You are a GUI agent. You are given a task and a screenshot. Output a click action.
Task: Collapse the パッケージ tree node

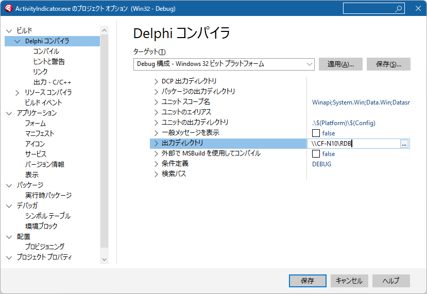click(x=9, y=185)
